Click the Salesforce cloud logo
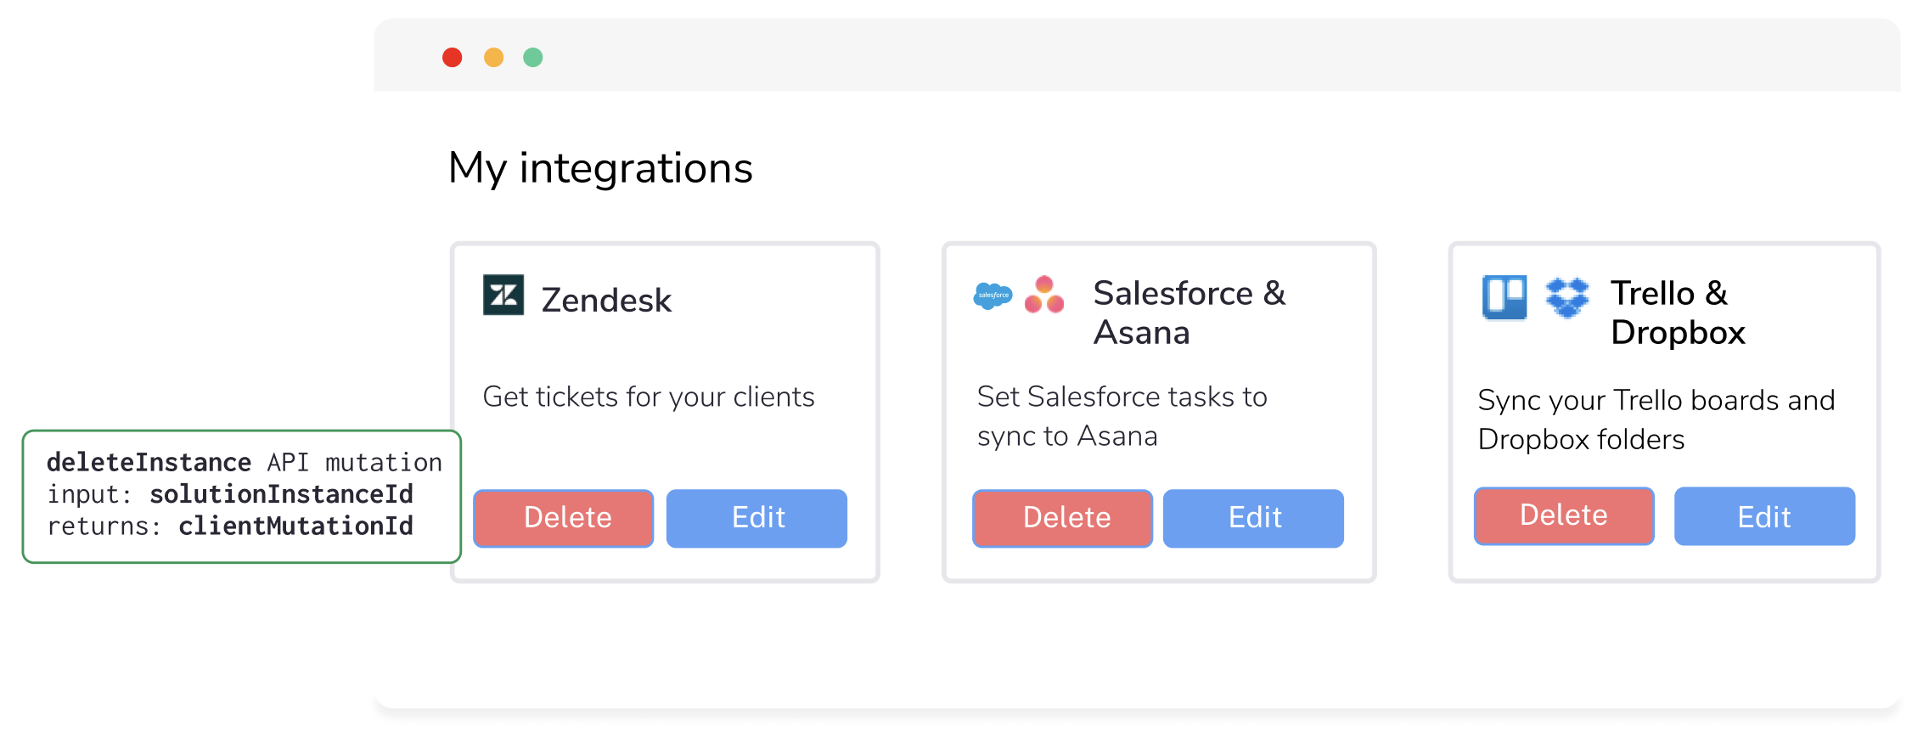Viewport: 1929px width, 732px height. click(993, 296)
